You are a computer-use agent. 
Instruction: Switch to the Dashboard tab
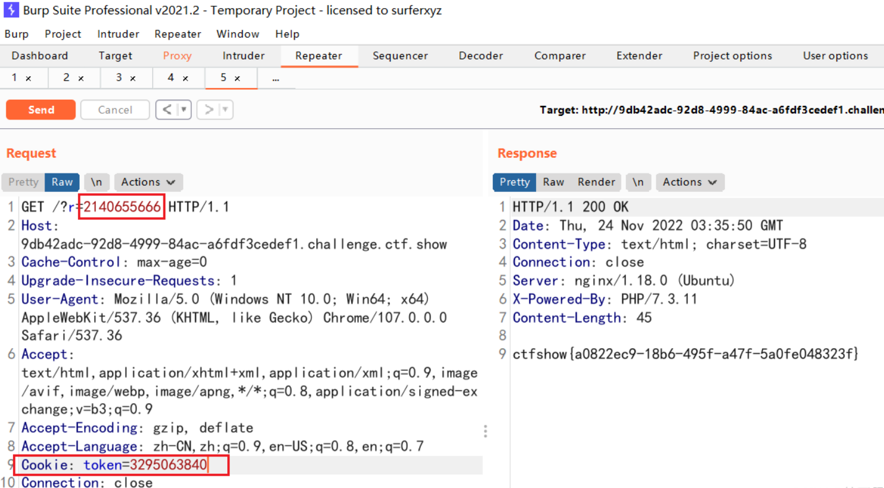(x=40, y=56)
